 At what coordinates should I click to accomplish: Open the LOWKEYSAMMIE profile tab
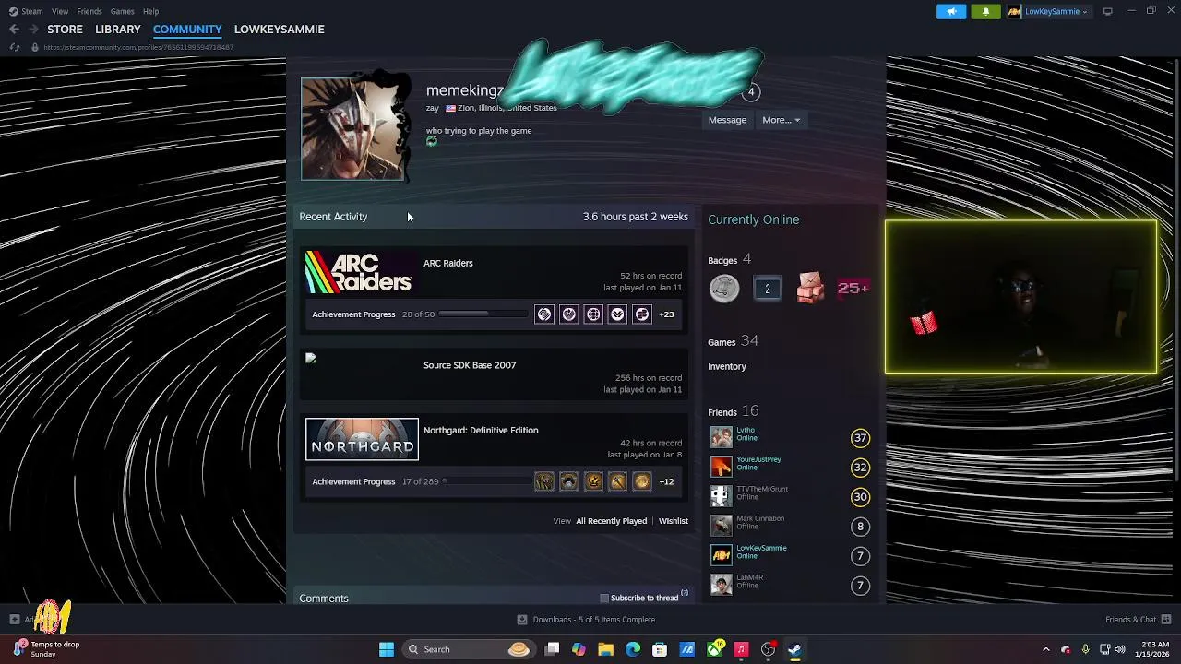(x=279, y=30)
